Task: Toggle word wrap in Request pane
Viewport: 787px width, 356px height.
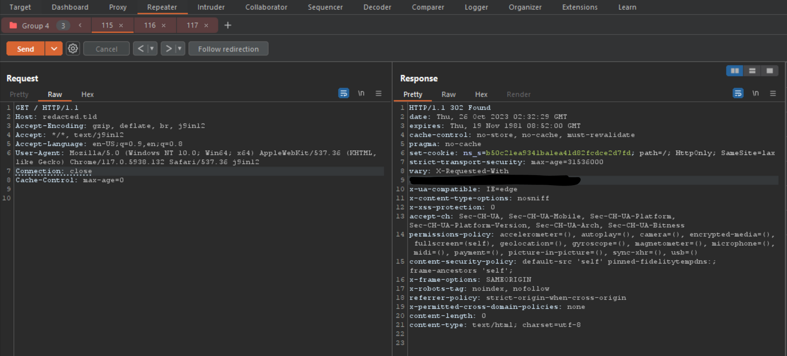Action: [x=344, y=93]
